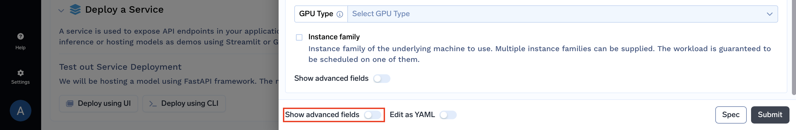The image size is (796, 130).
Task: Open the Select GPU Type dropdown
Action: tap(556, 14)
